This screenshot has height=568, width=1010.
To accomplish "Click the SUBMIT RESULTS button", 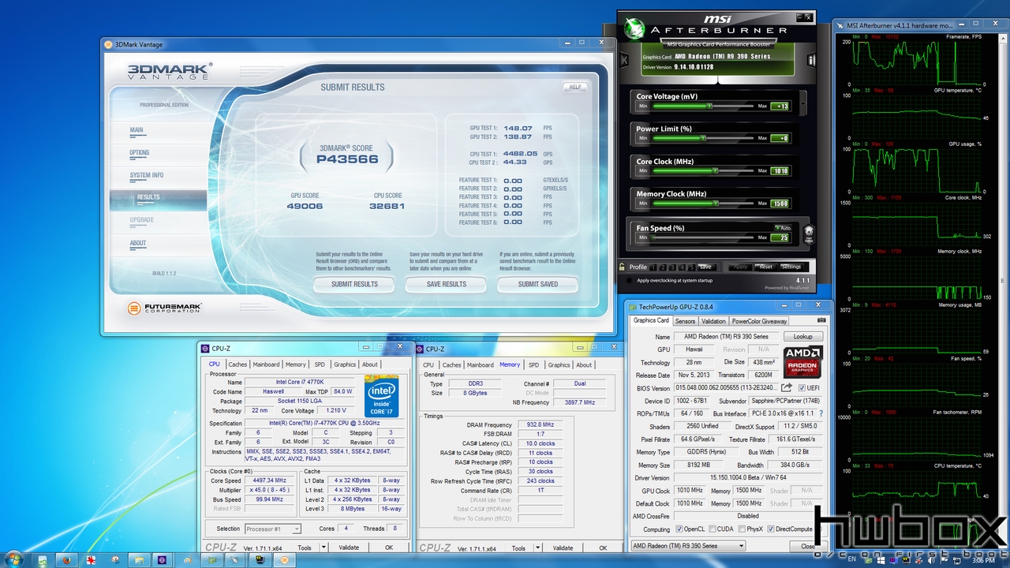I will (x=354, y=284).
